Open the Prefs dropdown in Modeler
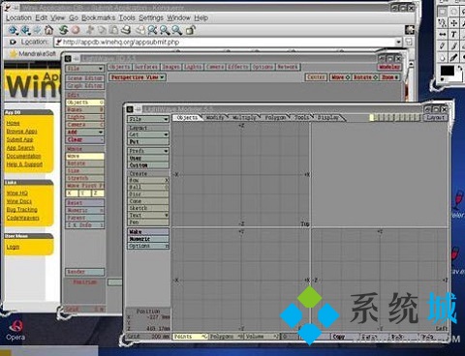Viewport: 465px width, 356px height. point(148,151)
